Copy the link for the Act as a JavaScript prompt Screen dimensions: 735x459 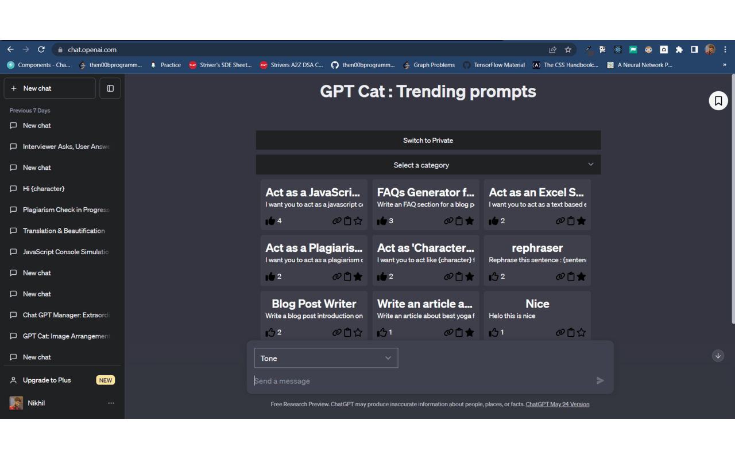coord(337,220)
